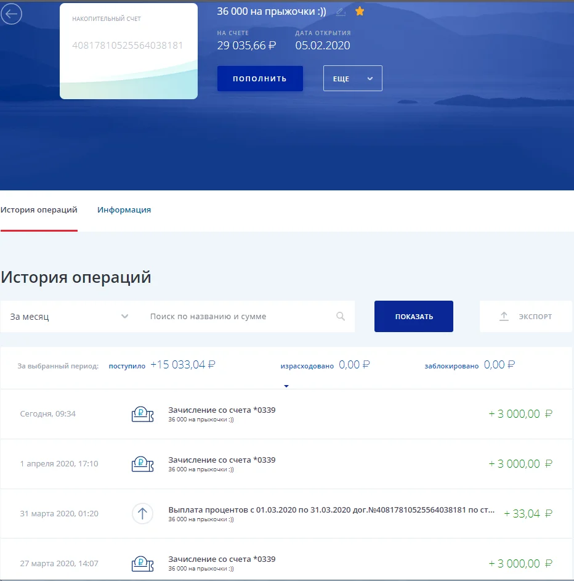The image size is (574, 581).
Task: Click the deposit icon on the March 27 transaction
Action: [x=142, y=563]
